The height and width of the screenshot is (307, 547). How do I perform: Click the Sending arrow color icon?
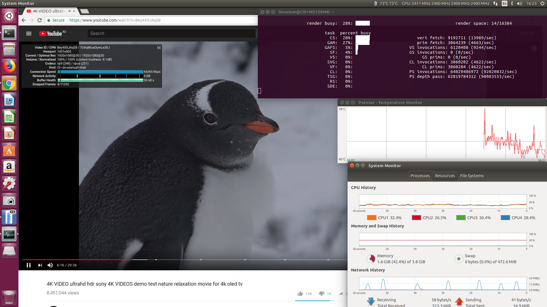point(459,302)
